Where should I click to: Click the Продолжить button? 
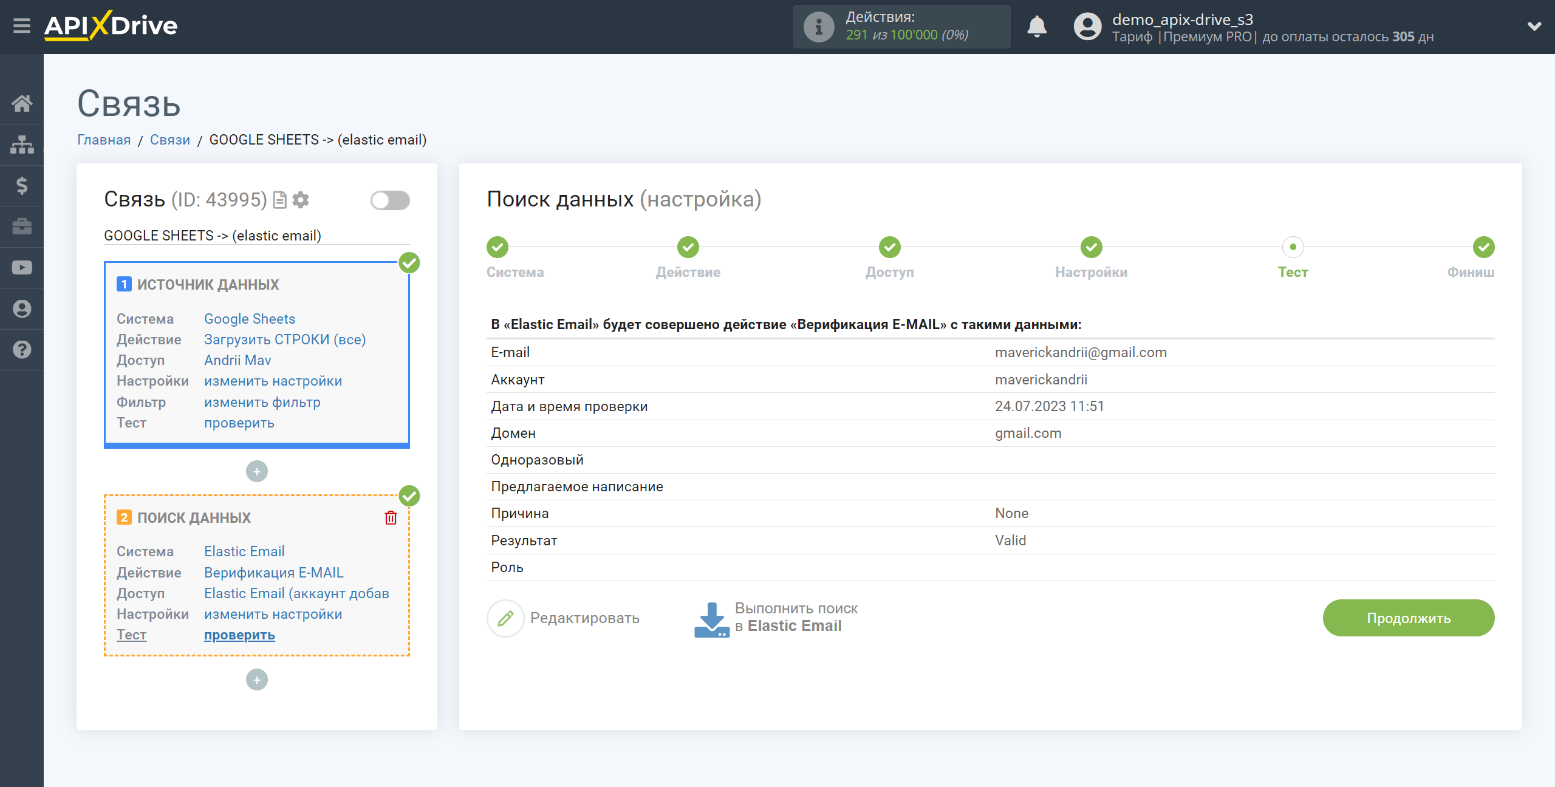tap(1409, 618)
